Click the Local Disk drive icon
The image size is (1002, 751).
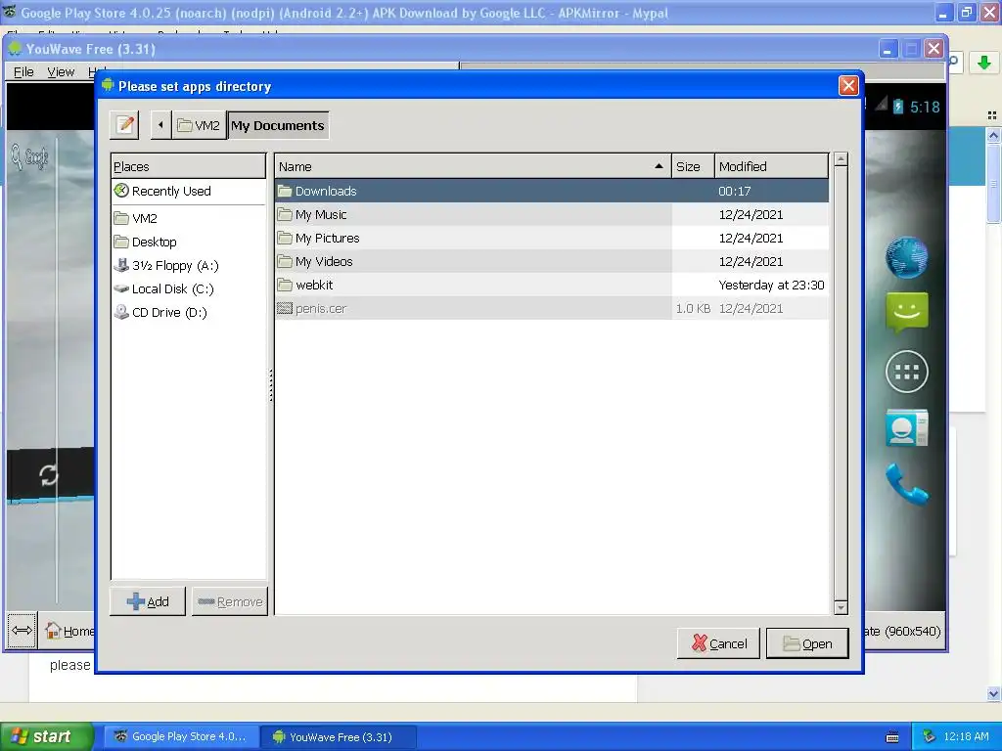(121, 288)
